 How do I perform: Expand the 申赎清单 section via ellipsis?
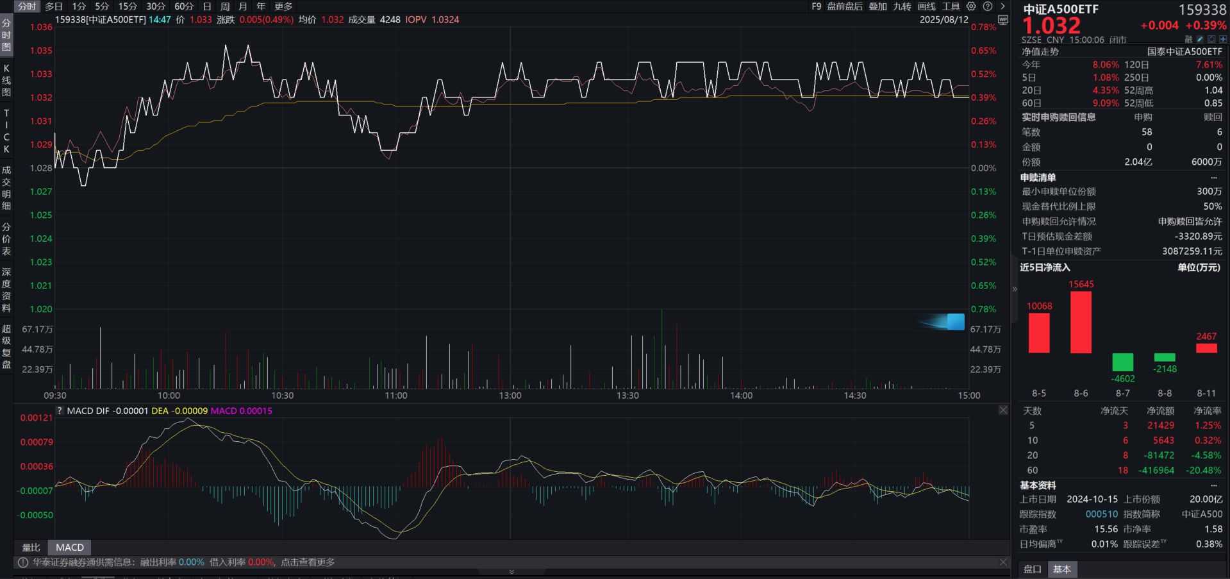click(x=1213, y=178)
